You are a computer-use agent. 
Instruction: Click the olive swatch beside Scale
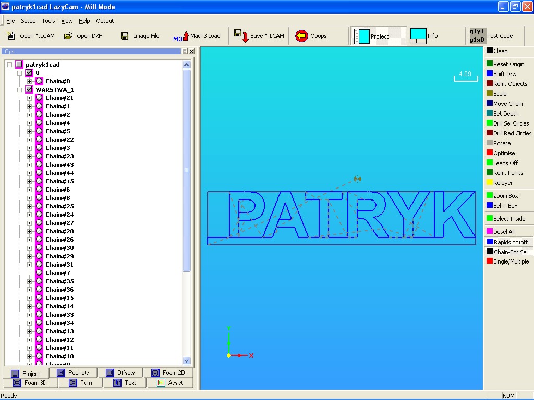tap(489, 93)
